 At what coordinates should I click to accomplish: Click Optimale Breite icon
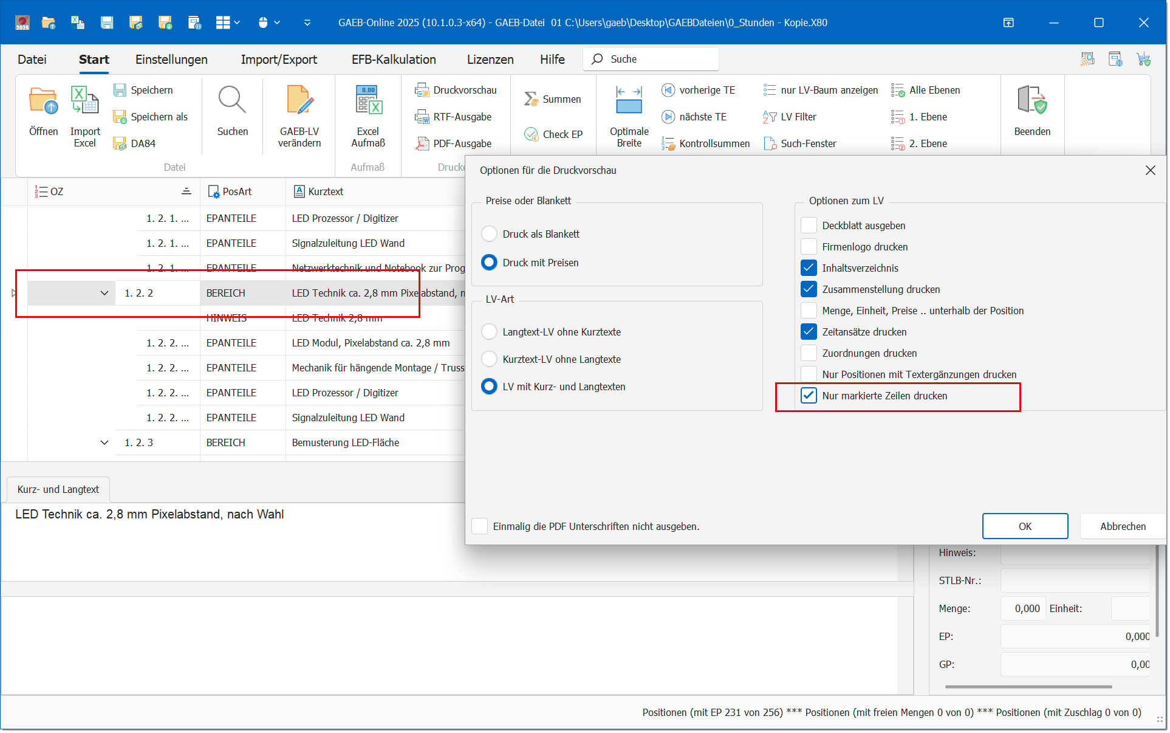click(x=629, y=100)
